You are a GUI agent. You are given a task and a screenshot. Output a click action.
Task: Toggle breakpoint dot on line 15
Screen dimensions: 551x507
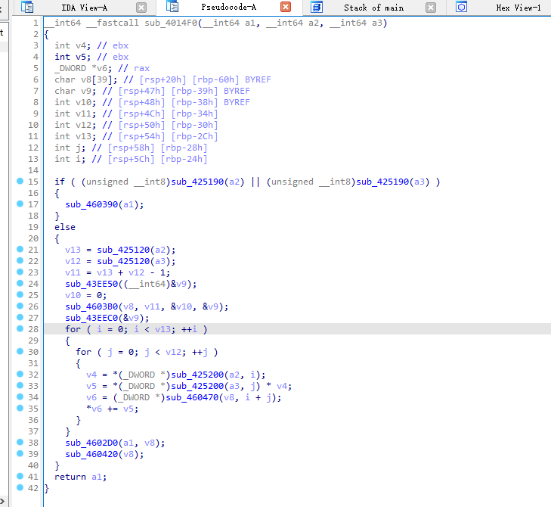(x=19, y=182)
